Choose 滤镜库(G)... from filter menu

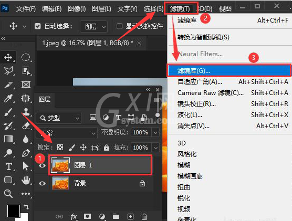229,71
